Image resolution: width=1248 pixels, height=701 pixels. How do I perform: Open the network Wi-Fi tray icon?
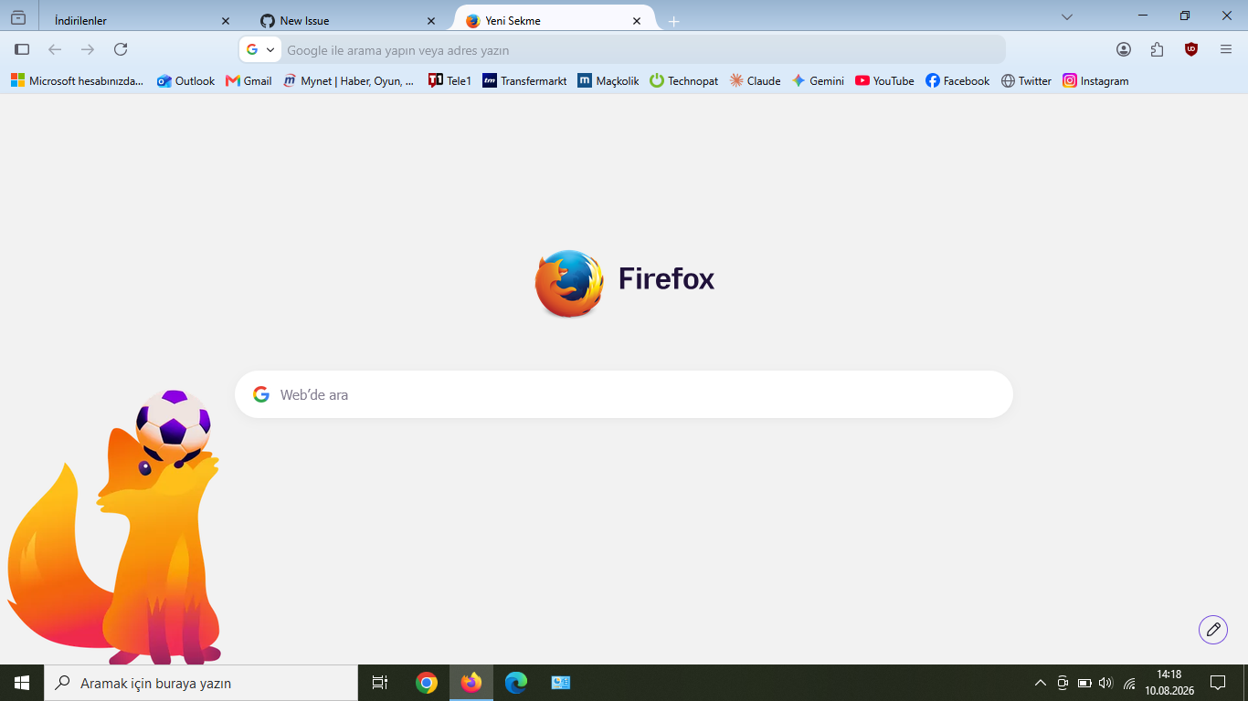(x=1129, y=683)
